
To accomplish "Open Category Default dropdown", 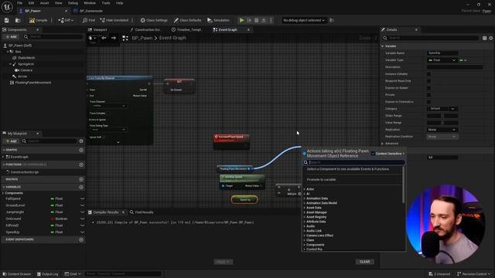I will [442, 109].
